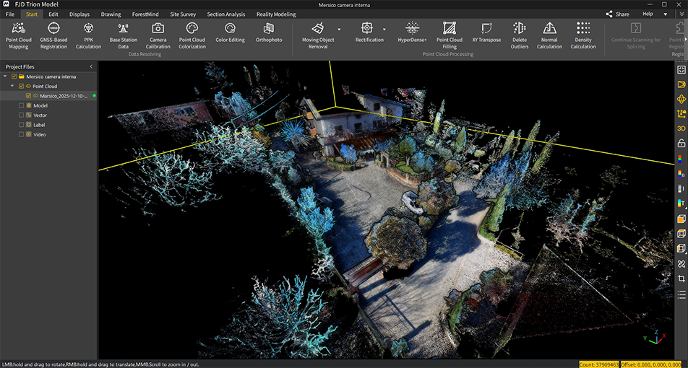The image size is (688, 368).
Task: Expand the Rectification dropdown arrow
Action: click(384, 30)
